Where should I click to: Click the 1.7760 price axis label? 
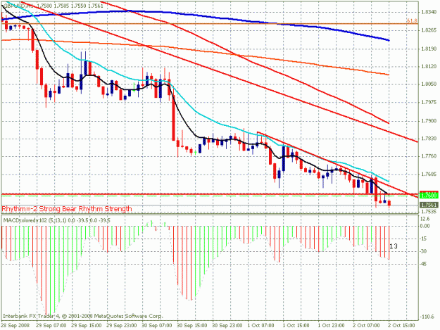click(x=429, y=156)
